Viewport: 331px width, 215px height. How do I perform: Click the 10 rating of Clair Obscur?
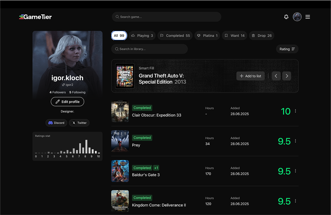coord(286,111)
